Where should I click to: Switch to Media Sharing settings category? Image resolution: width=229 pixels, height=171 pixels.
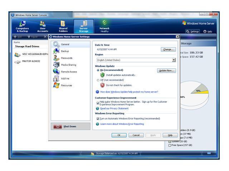(71, 65)
